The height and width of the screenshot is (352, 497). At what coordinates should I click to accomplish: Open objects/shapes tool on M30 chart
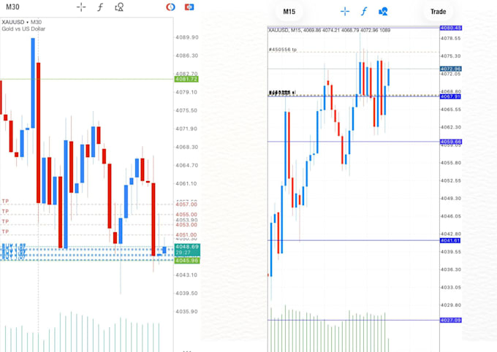click(119, 7)
